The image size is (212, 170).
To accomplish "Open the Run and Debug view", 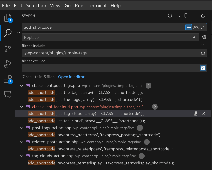I will coord(8,64).
